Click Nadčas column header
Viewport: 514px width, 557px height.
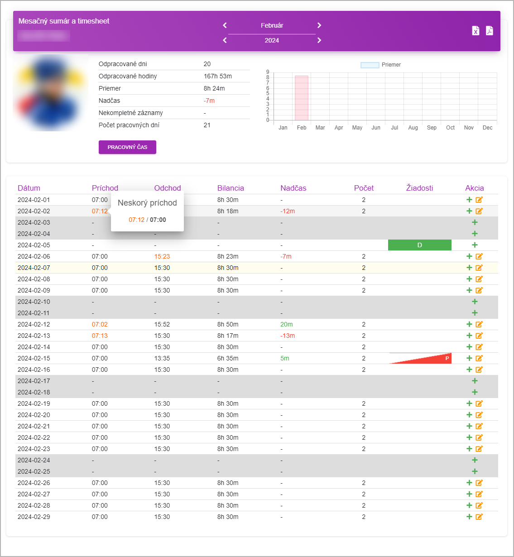tap(293, 188)
